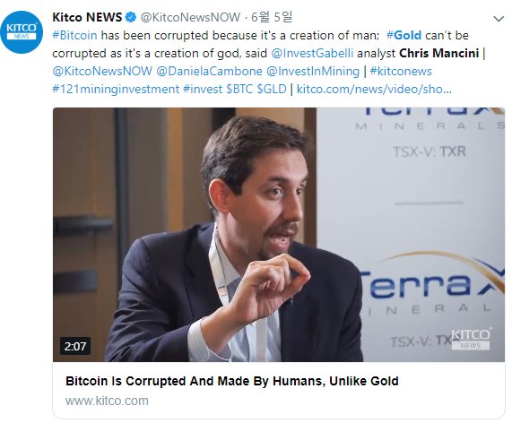This screenshot has width=512, height=423.
Task: Visit the @InvestGabelli mention
Action: [x=312, y=53]
